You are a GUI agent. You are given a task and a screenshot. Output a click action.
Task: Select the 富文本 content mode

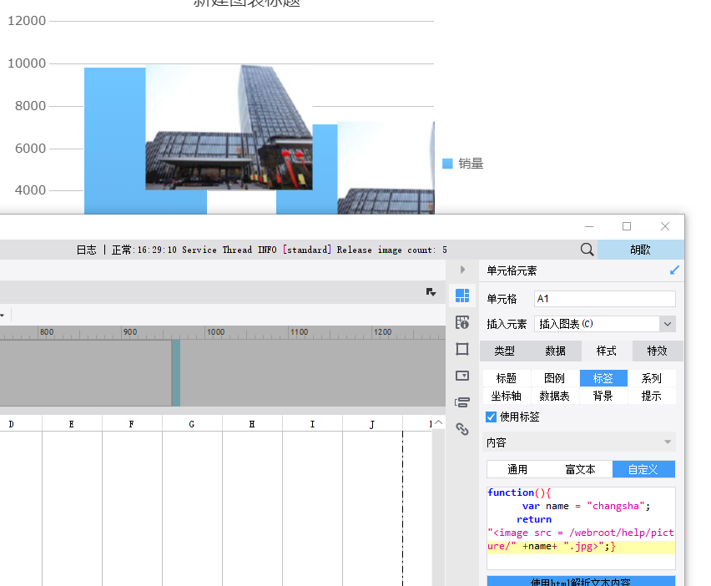pos(581,469)
